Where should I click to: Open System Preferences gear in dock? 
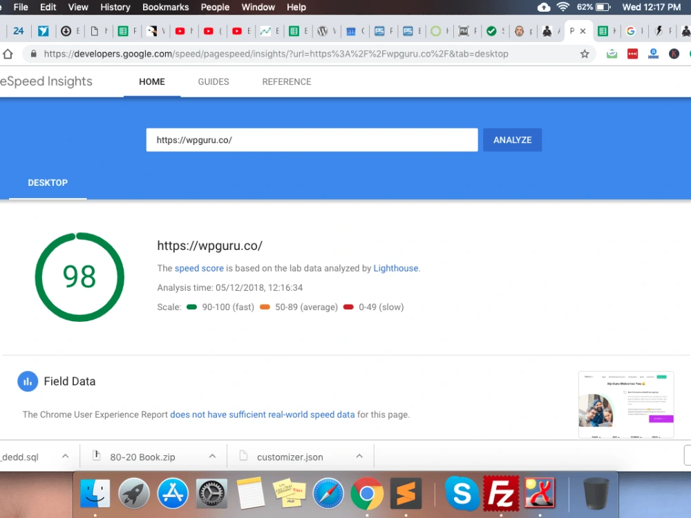point(211,493)
